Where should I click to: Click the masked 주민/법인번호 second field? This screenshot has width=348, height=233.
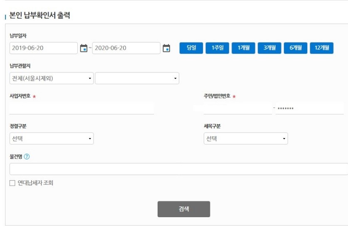310,109
